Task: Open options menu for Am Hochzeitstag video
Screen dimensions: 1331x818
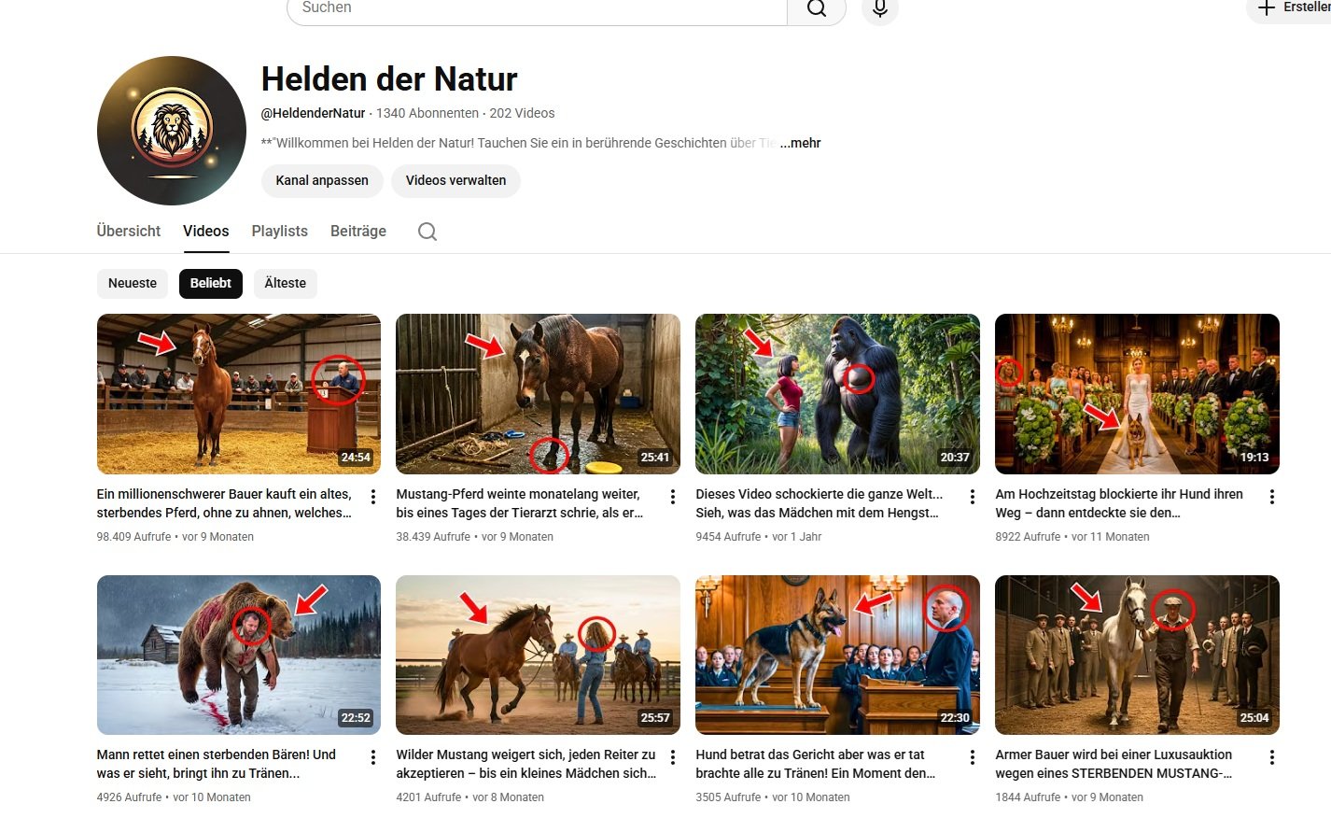Action: coord(1272,497)
